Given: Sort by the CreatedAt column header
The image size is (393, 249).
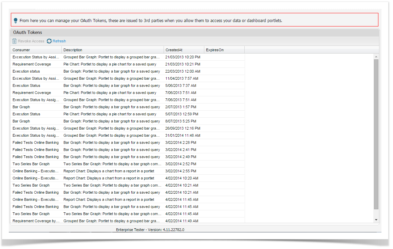Looking at the screenshot, I should pos(174,50).
